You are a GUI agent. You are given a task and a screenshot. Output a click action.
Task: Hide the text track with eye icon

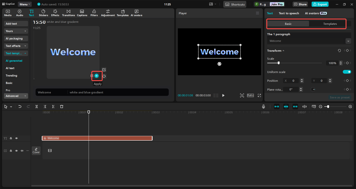pyautogui.click(x=16, y=138)
